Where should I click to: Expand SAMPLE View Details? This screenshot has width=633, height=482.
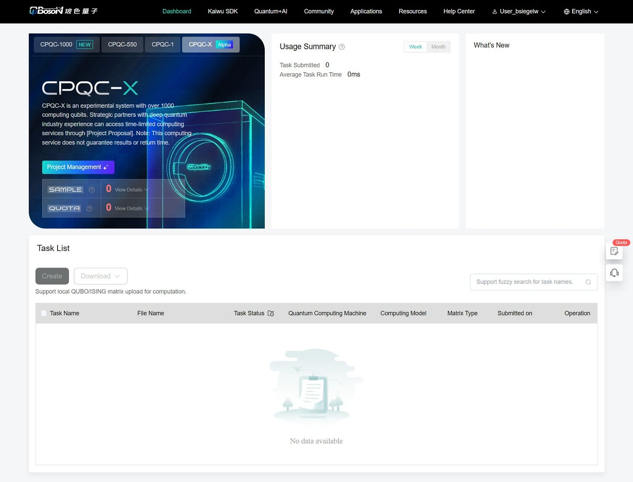click(x=132, y=190)
